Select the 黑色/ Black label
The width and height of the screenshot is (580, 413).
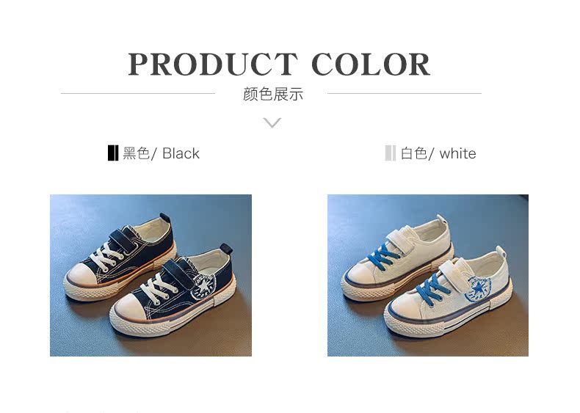(x=162, y=153)
